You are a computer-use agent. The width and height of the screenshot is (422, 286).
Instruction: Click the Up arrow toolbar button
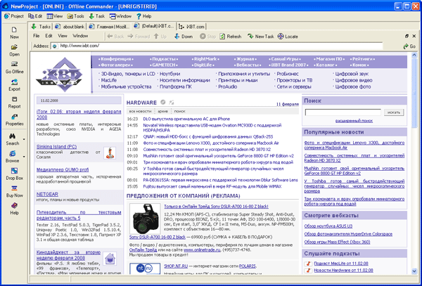coord(160,37)
